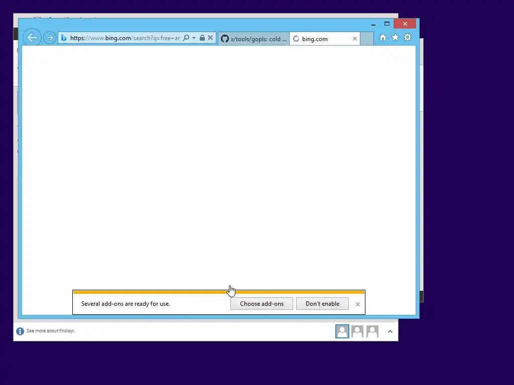The width and height of the screenshot is (514, 385).
Task: Open the See more about findleyr link
Action: (51, 331)
